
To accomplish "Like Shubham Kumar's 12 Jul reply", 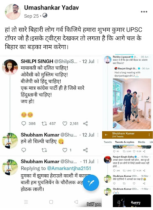I will tap(65, 150).
